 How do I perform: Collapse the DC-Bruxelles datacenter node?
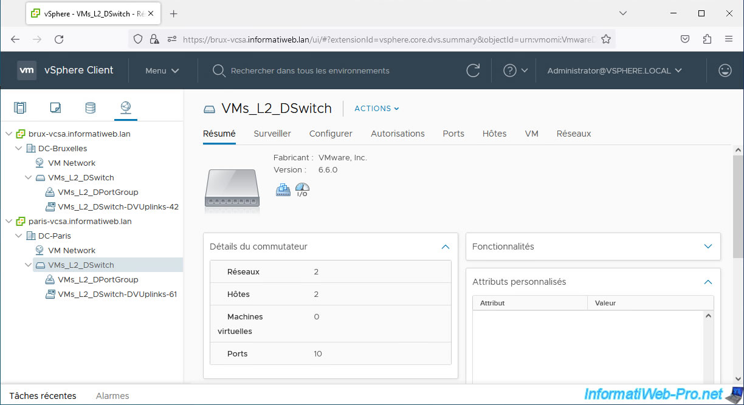[19, 148]
